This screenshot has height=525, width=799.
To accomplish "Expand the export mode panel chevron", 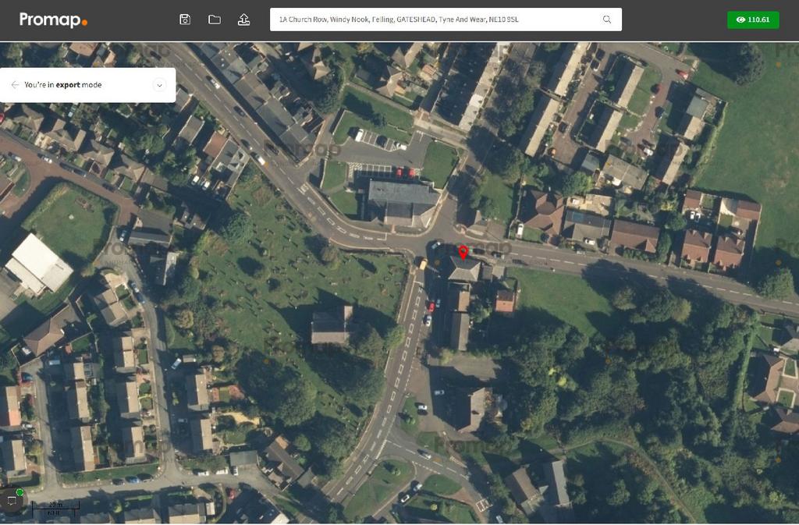I will pos(159,85).
